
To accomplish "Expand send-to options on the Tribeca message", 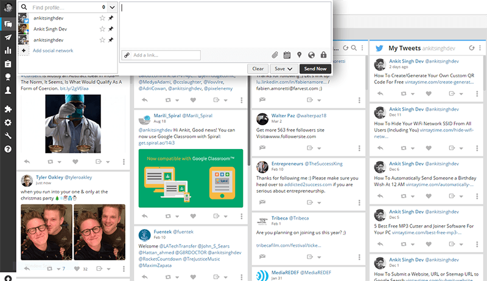I will click(319, 257).
